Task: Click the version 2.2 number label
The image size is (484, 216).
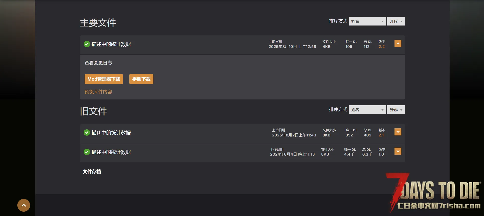Action: pyautogui.click(x=382, y=47)
